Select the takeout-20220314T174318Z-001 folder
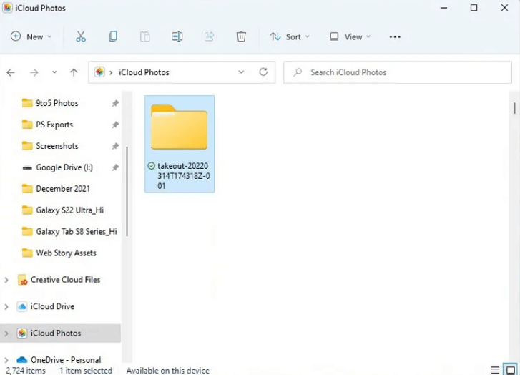The width and height of the screenshot is (520, 375). tap(179, 144)
